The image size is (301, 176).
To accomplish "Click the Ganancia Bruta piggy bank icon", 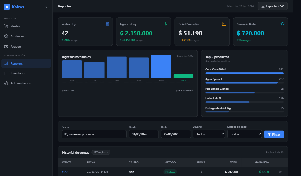I will click(282, 24).
